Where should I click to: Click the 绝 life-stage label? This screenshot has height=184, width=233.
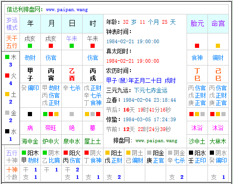71,128
